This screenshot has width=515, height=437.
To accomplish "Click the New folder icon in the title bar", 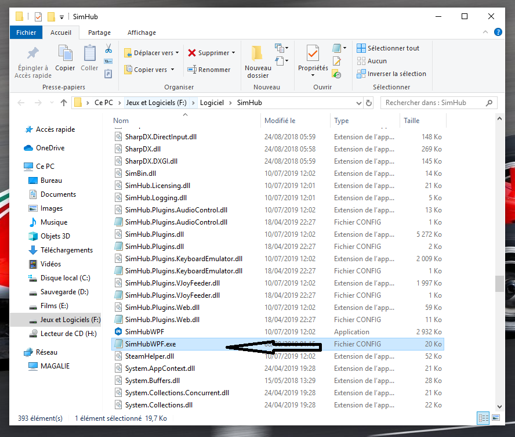I will (51, 16).
